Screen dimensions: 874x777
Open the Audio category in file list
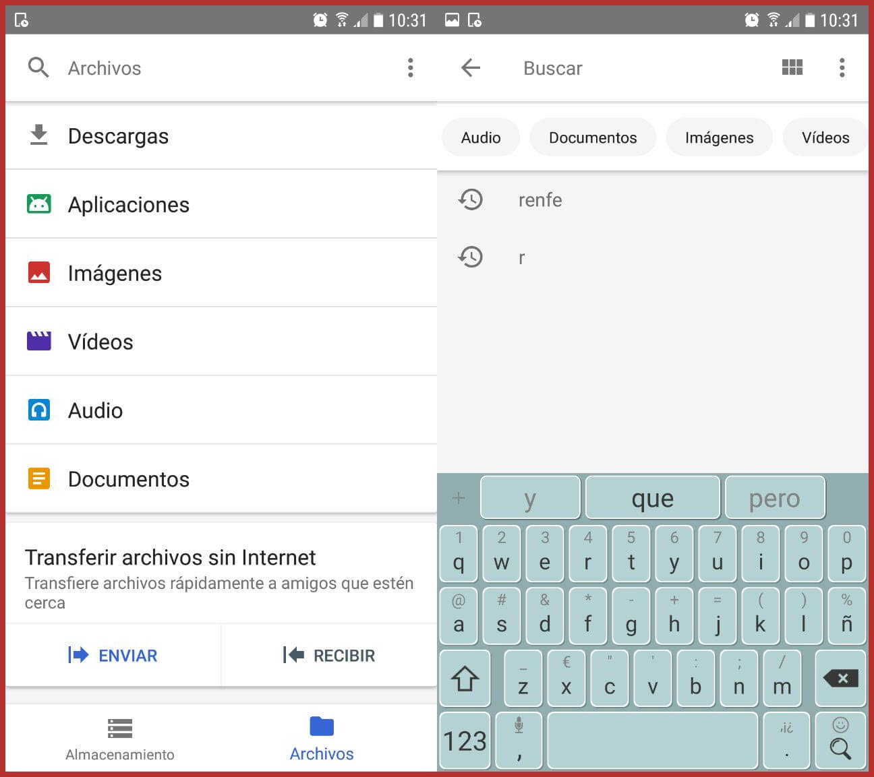(x=95, y=411)
